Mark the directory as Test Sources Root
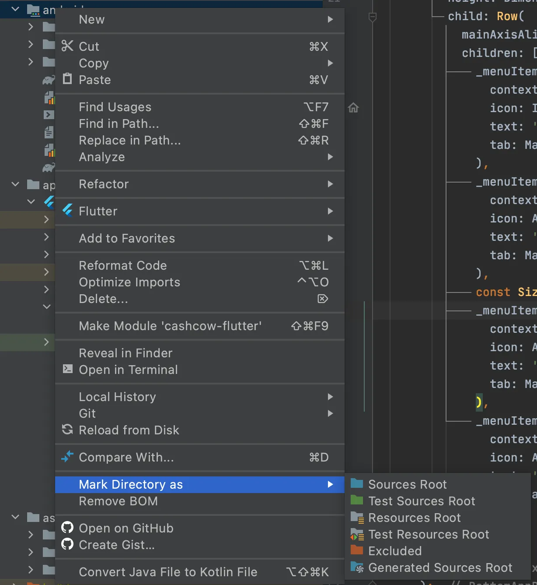Screen dimensions: 537x585 (x=422, y=501)
